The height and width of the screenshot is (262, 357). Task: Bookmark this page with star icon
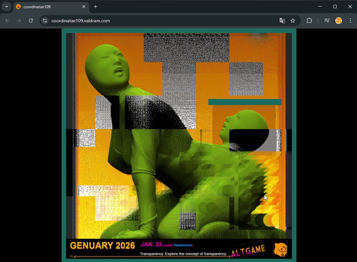pos(293,21)
